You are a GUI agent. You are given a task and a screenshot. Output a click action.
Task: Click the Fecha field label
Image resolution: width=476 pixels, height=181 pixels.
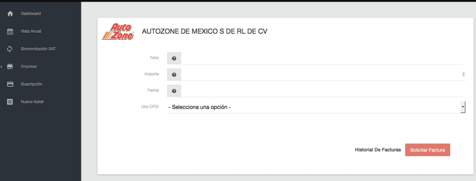point(153,90)
